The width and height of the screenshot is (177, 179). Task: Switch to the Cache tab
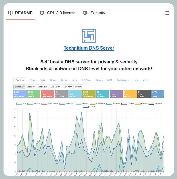coord(42,80)
